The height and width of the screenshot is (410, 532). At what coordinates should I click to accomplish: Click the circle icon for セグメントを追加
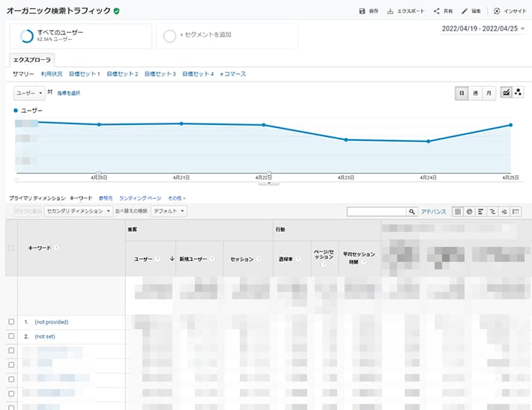click(169, 36)
